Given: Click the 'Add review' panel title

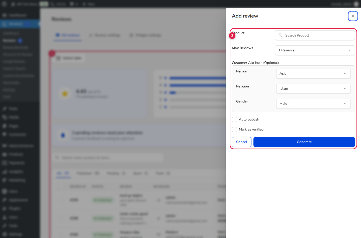Looking at the screenshot, I should pyautogui.click(x=245, y=16).
